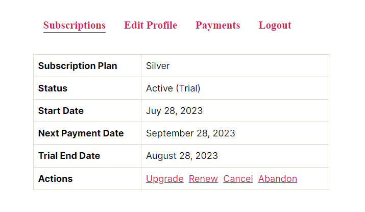The width and height of the screenshot is (365, 212).
Task: Open the Subscriptions tab
Action: pyautogui.click(x=74, y=26)
